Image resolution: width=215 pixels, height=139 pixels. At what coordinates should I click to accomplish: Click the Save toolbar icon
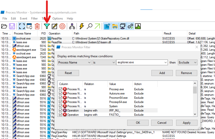tap(12, 26)
